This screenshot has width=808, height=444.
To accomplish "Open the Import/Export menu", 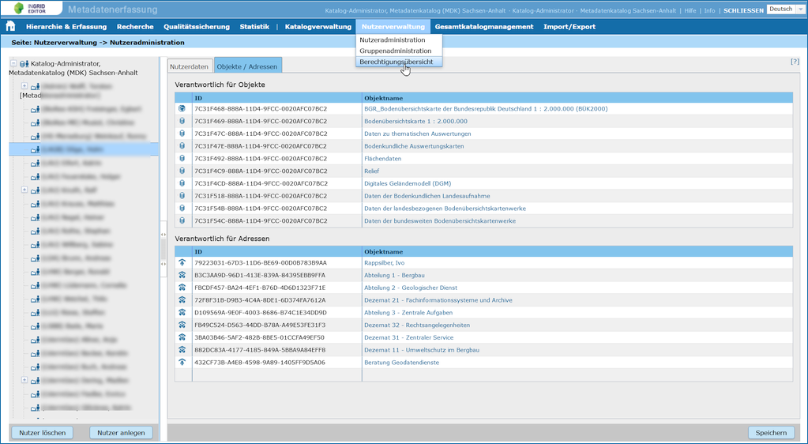I will tap(569, 27).
